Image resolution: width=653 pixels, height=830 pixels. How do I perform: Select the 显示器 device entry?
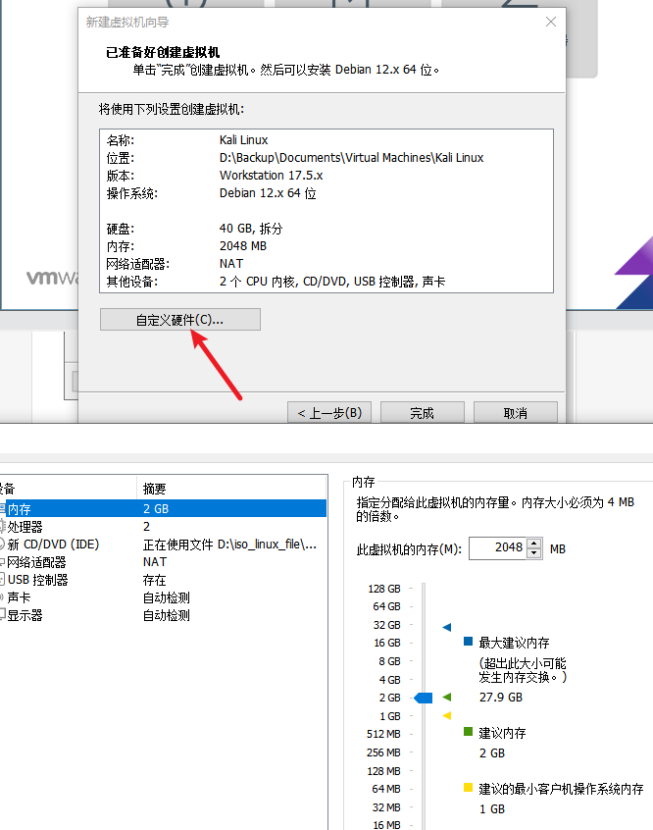pyautogui.click(x=25, y=615)
